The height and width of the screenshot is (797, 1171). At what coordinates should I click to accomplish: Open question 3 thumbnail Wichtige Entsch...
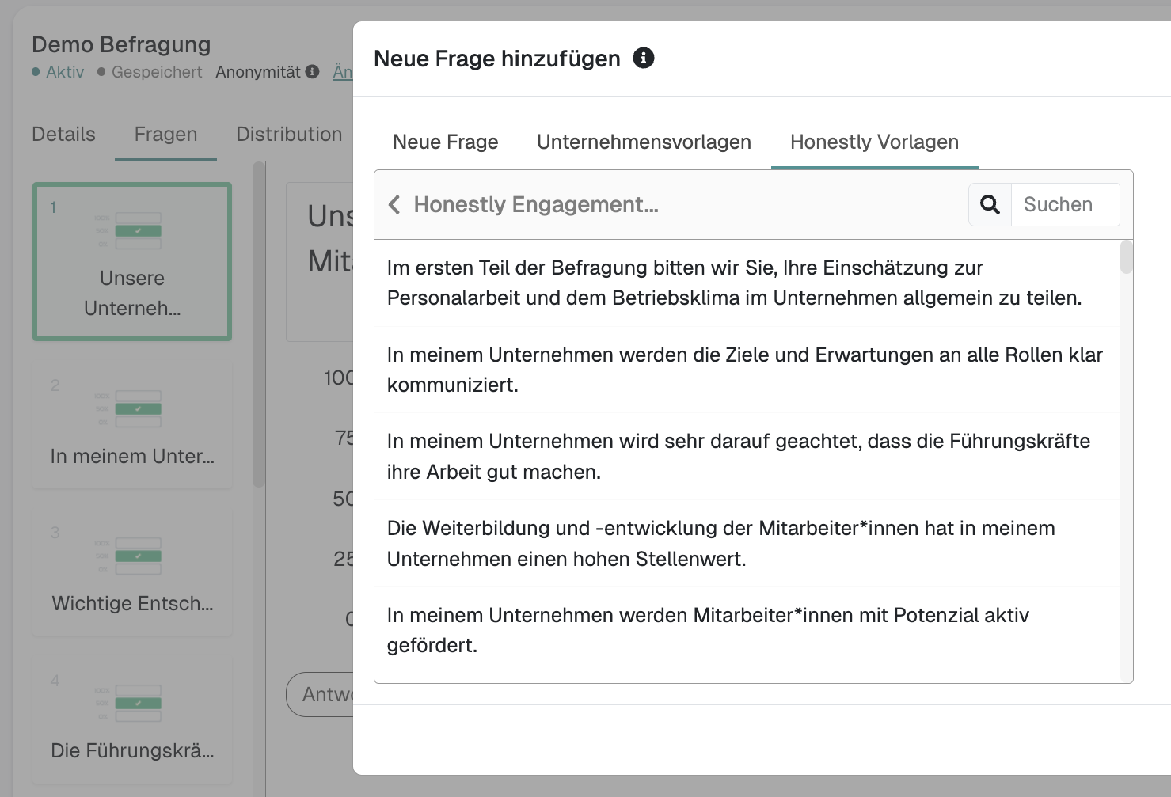(x=132, y=572)
